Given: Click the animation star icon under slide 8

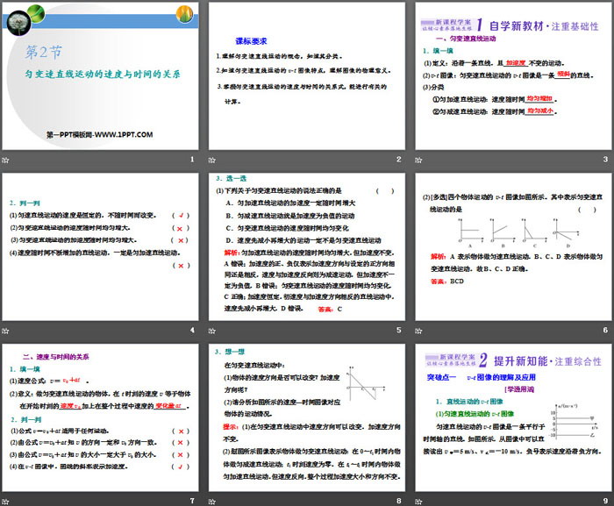Looking at the screenshot, I should point(213,500).
